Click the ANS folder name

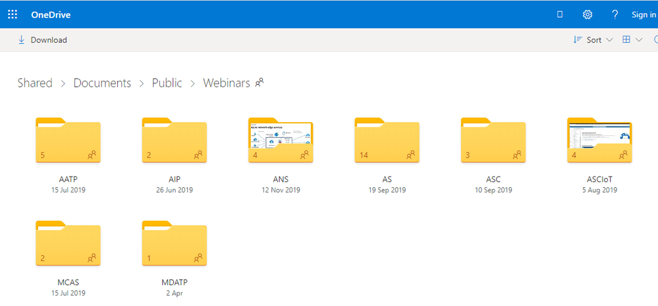click(281, 179)
